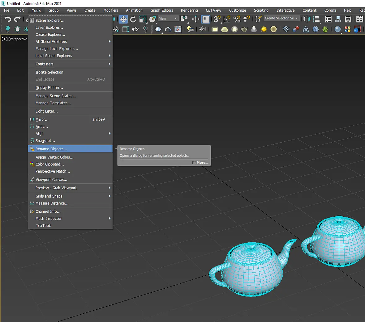Expand Local Scene Explorers submenu
The width and height of the screenshot is (365, 322).
pos(70,56)
